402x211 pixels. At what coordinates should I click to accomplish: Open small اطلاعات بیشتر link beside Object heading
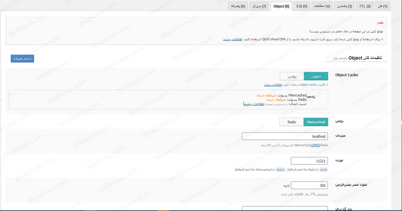(x=339, y=58)
